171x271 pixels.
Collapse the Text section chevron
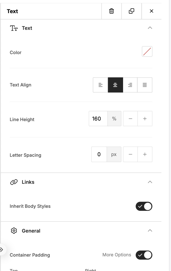(x=150, y=28)
